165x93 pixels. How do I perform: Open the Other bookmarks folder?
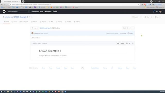tap(150, 7)
